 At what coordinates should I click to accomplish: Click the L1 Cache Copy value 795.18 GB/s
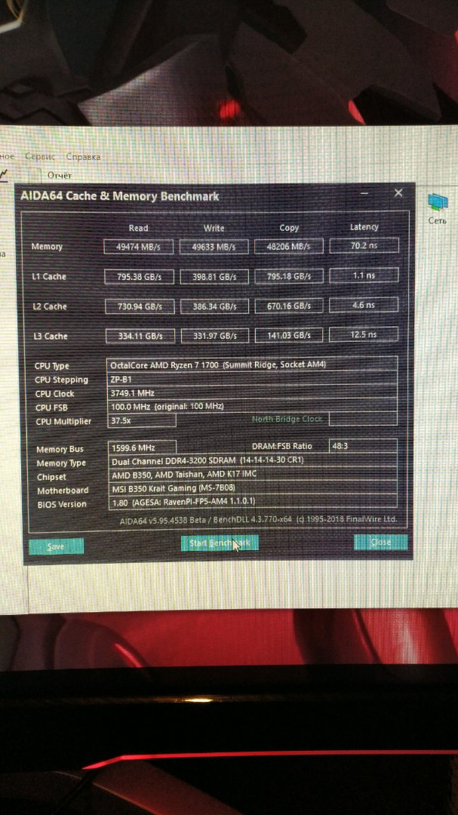[x=288, y=276]
